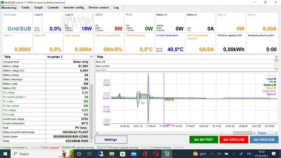Click the Settings button
The width and height of the screenshot is (281, 158).
(x=111, y=140)
